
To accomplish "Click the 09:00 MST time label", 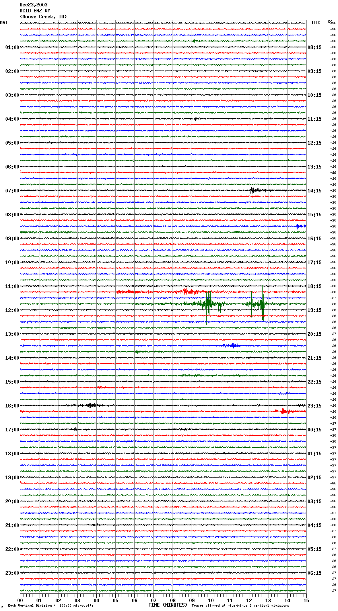I will click(12, 239).
